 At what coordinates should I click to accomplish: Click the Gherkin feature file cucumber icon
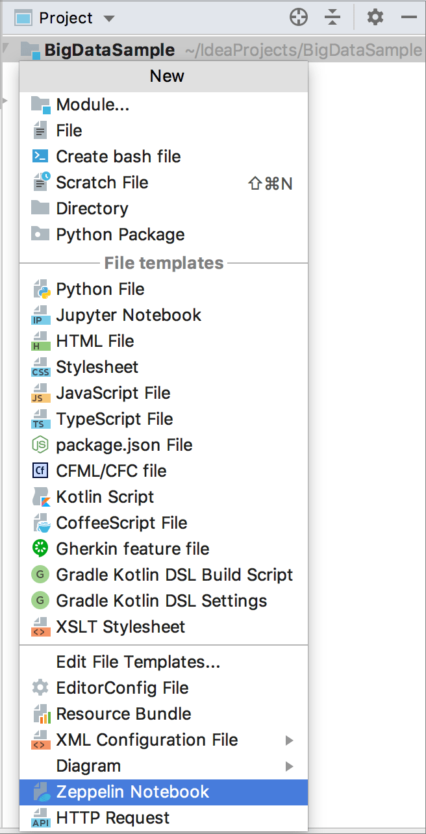[x=40, y=550]
